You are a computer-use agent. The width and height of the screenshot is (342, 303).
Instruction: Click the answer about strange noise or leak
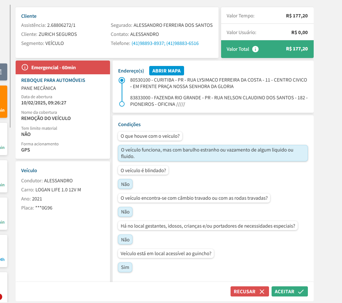point(212,153)
